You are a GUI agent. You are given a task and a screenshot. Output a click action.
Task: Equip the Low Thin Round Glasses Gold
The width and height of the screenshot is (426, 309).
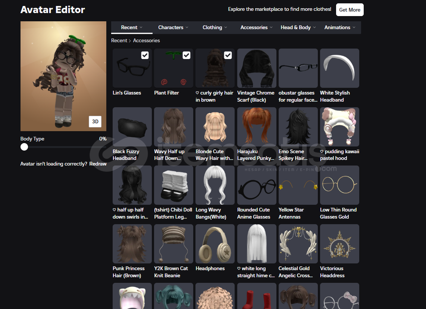click(x=339, y=185)
